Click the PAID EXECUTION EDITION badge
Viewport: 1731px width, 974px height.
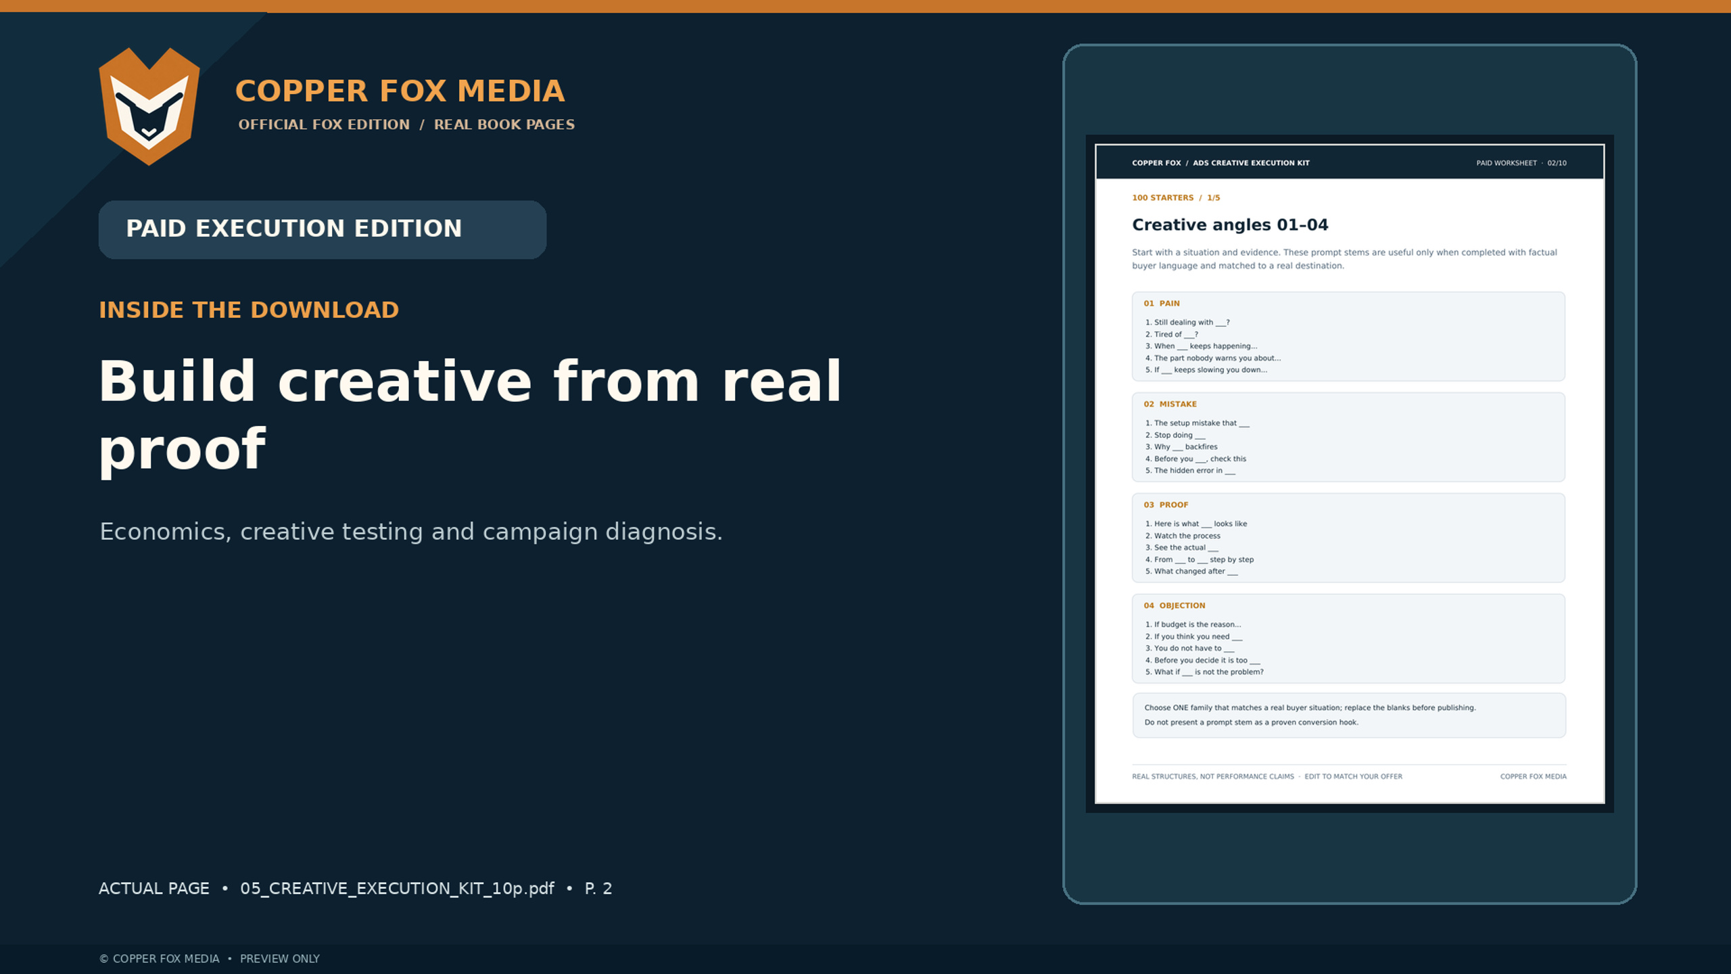pyautogui.click(x=323, y=229)
